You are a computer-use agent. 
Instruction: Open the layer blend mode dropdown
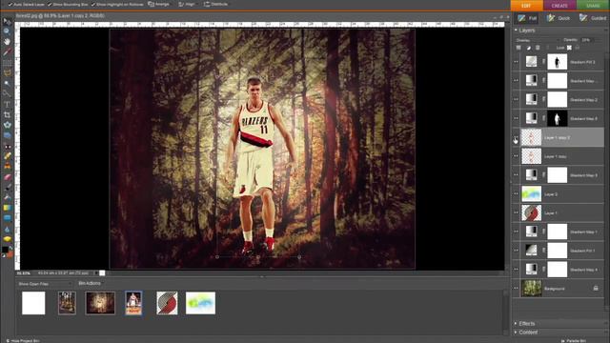click(537, 40)
